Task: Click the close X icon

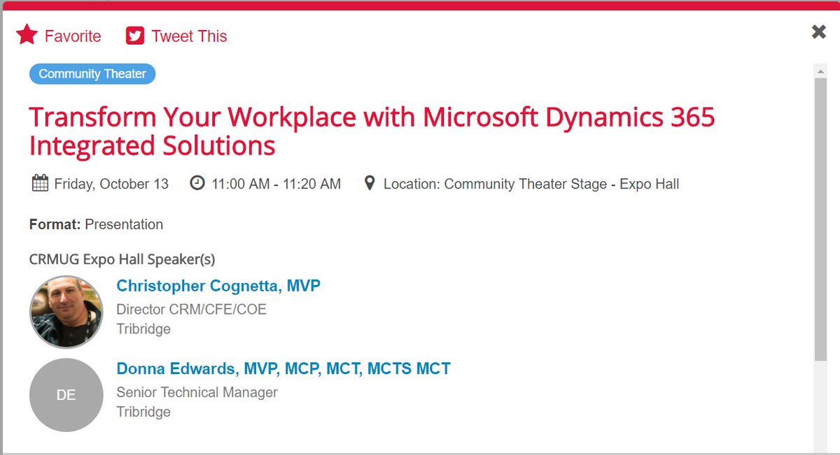Action: 818,31
